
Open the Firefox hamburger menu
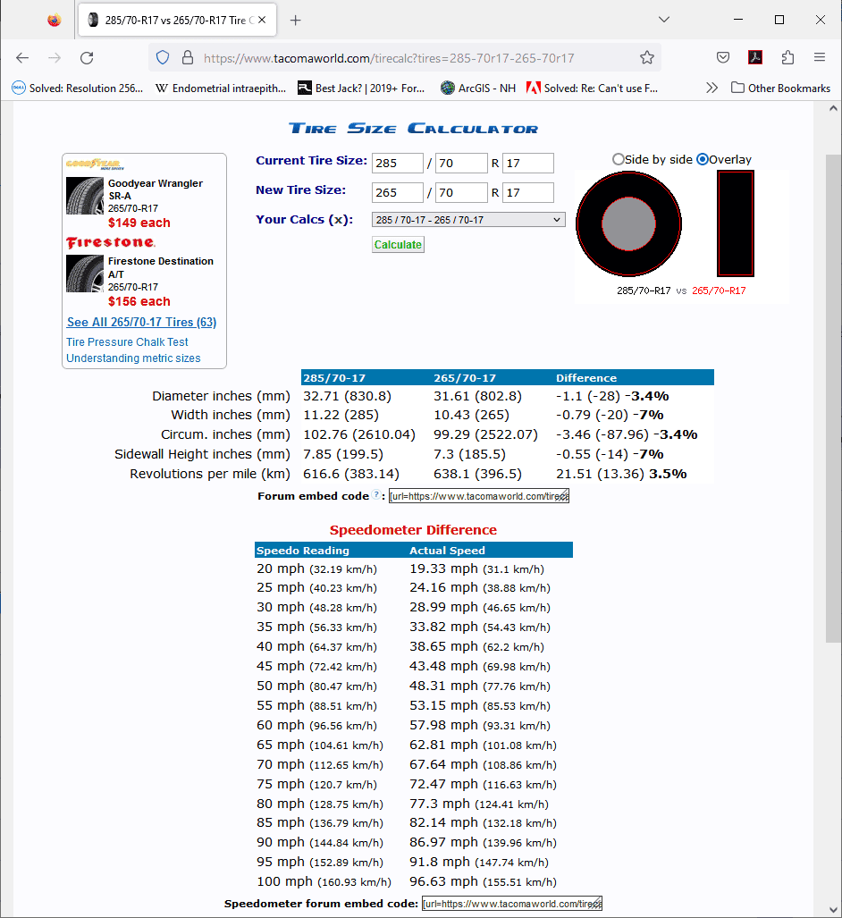819,57
